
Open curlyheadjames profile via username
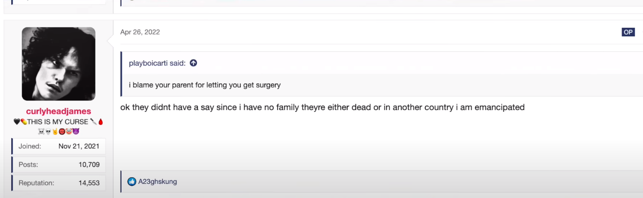pyautogui.click(x=59, y=111)
